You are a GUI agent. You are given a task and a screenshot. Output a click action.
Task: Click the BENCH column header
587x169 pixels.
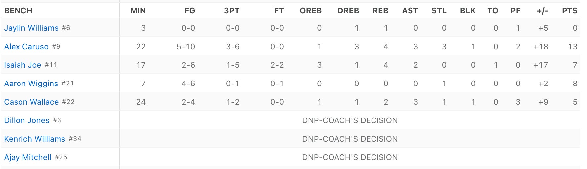coord(18,11)
